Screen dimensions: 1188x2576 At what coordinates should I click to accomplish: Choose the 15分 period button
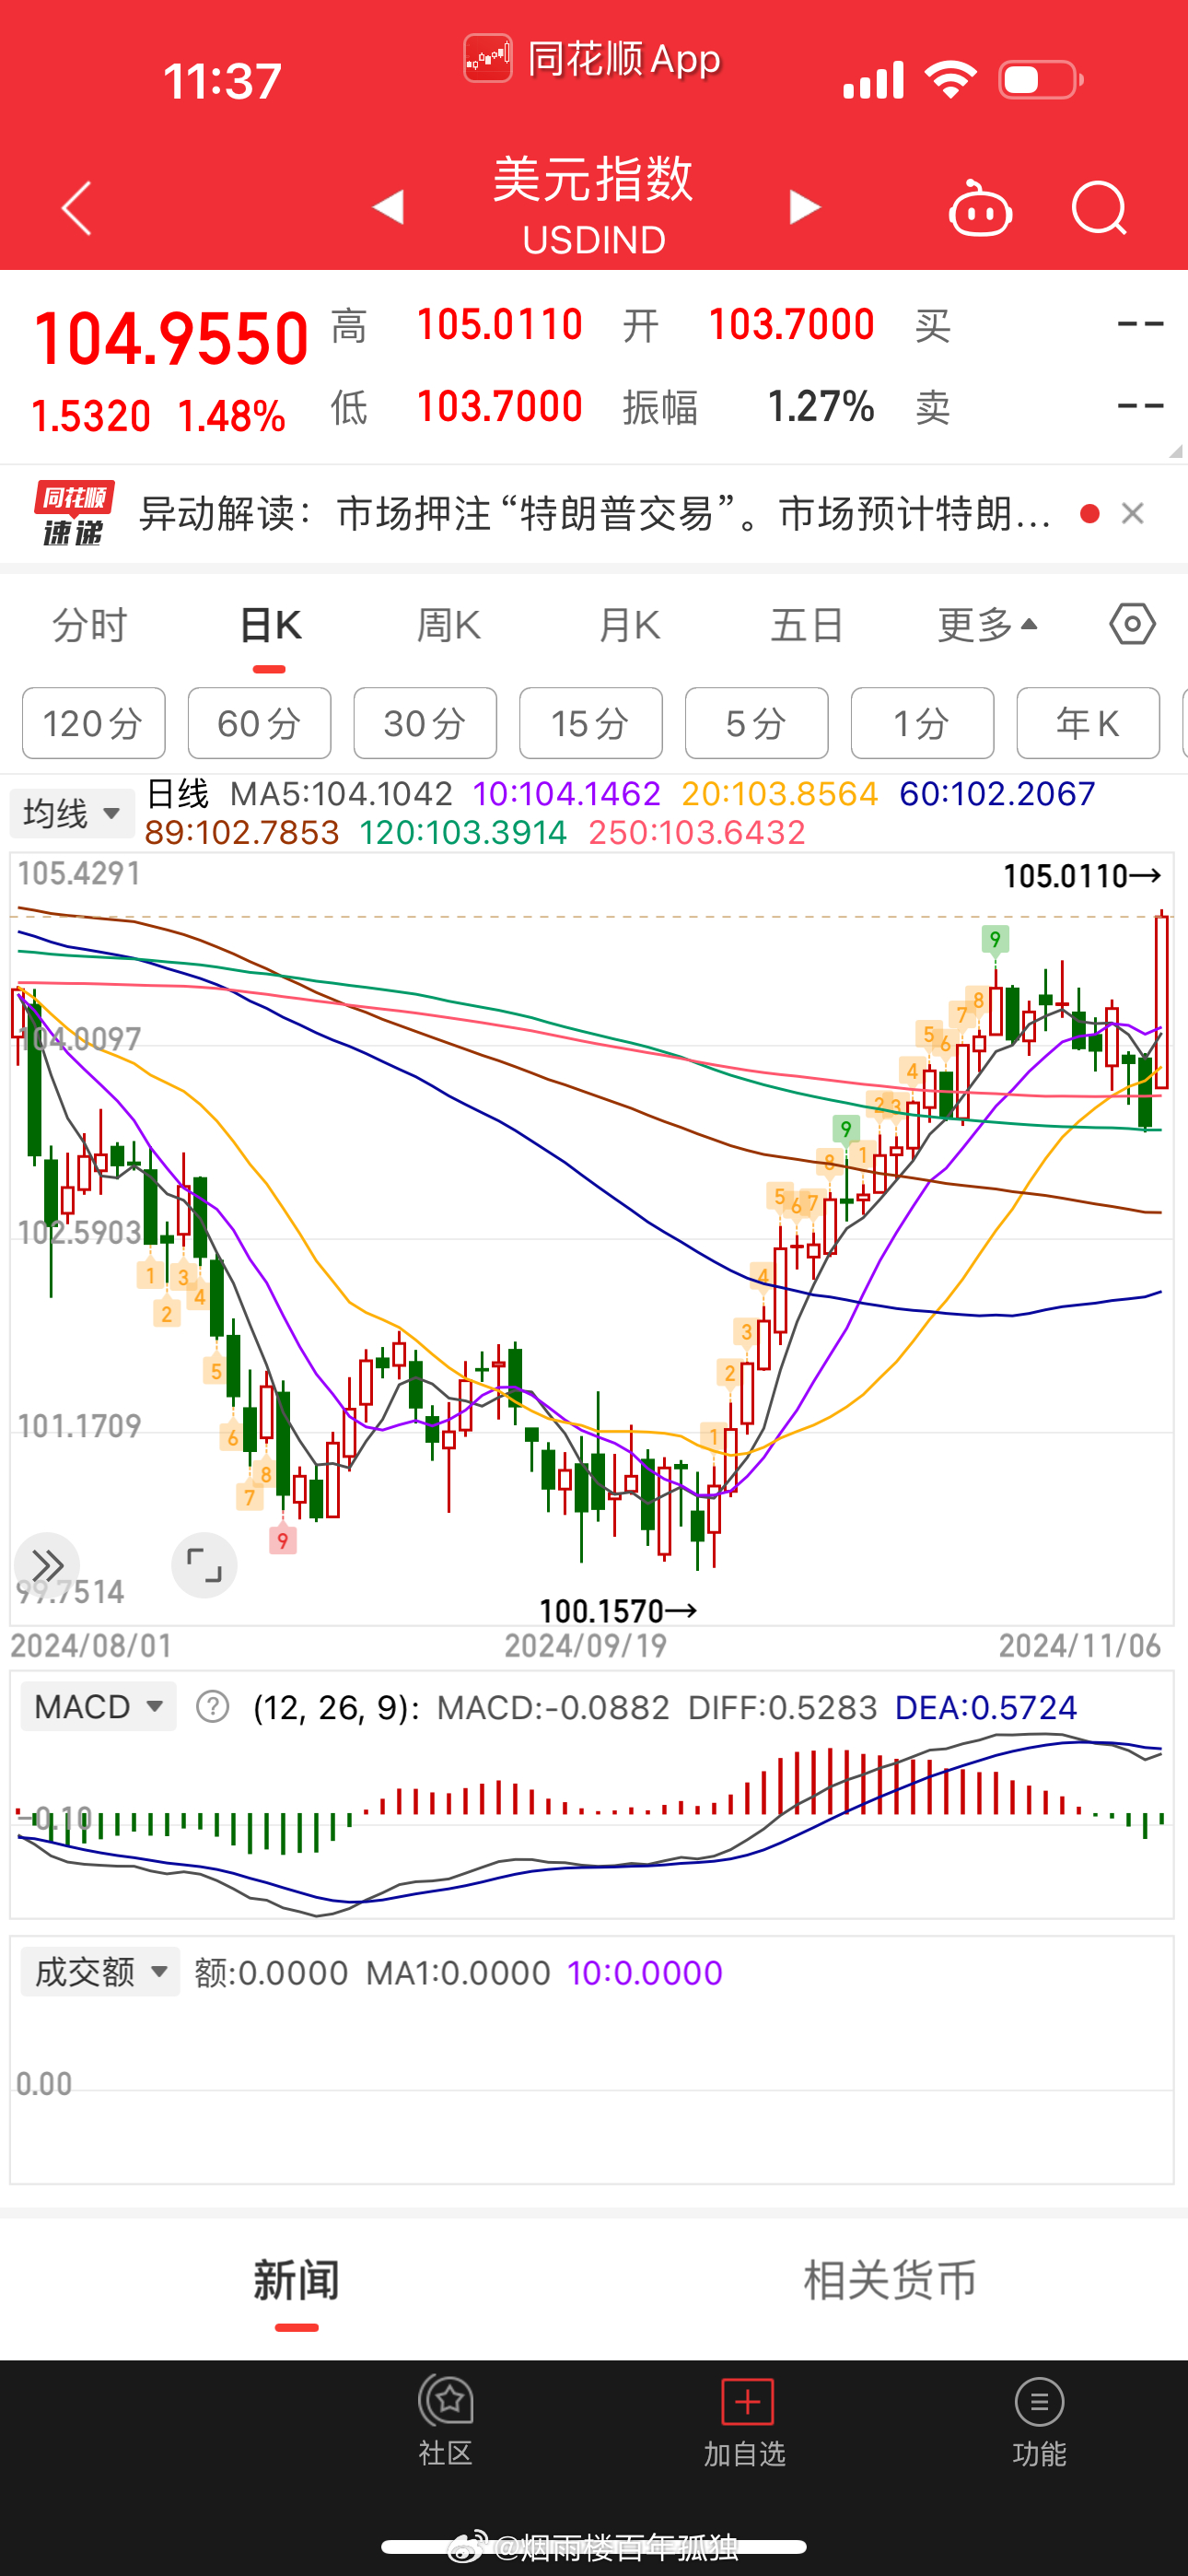click(591, 723)
